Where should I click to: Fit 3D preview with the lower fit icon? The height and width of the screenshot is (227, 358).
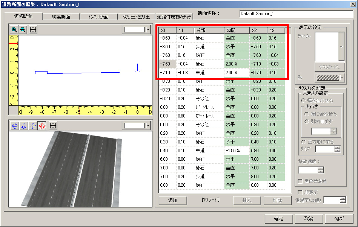click(53, 126)
